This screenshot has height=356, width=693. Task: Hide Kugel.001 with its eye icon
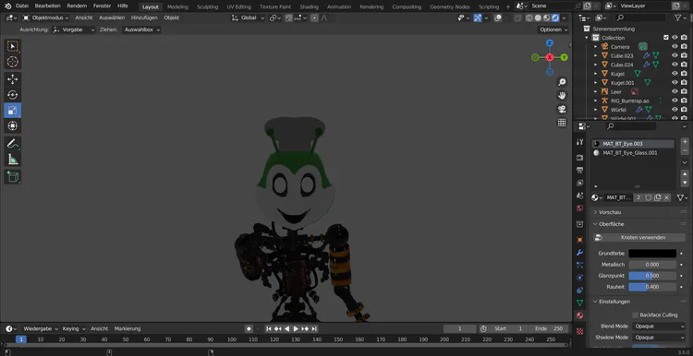[675, 82]
